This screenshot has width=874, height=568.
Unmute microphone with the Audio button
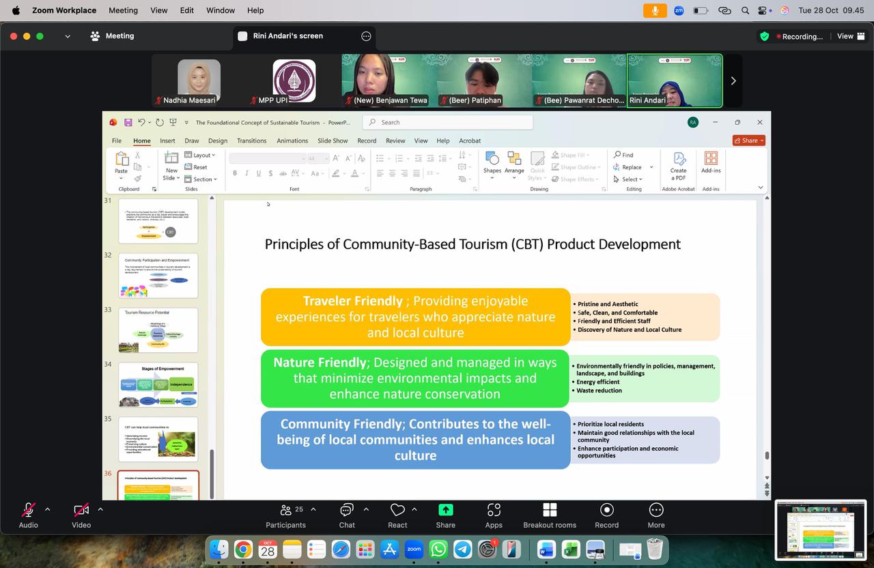coord(28,515)
